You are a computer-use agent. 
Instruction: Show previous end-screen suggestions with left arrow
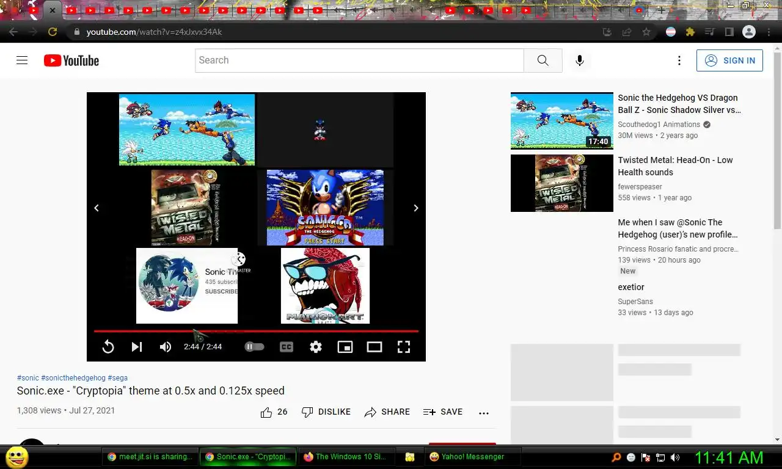tap(97, 208)
